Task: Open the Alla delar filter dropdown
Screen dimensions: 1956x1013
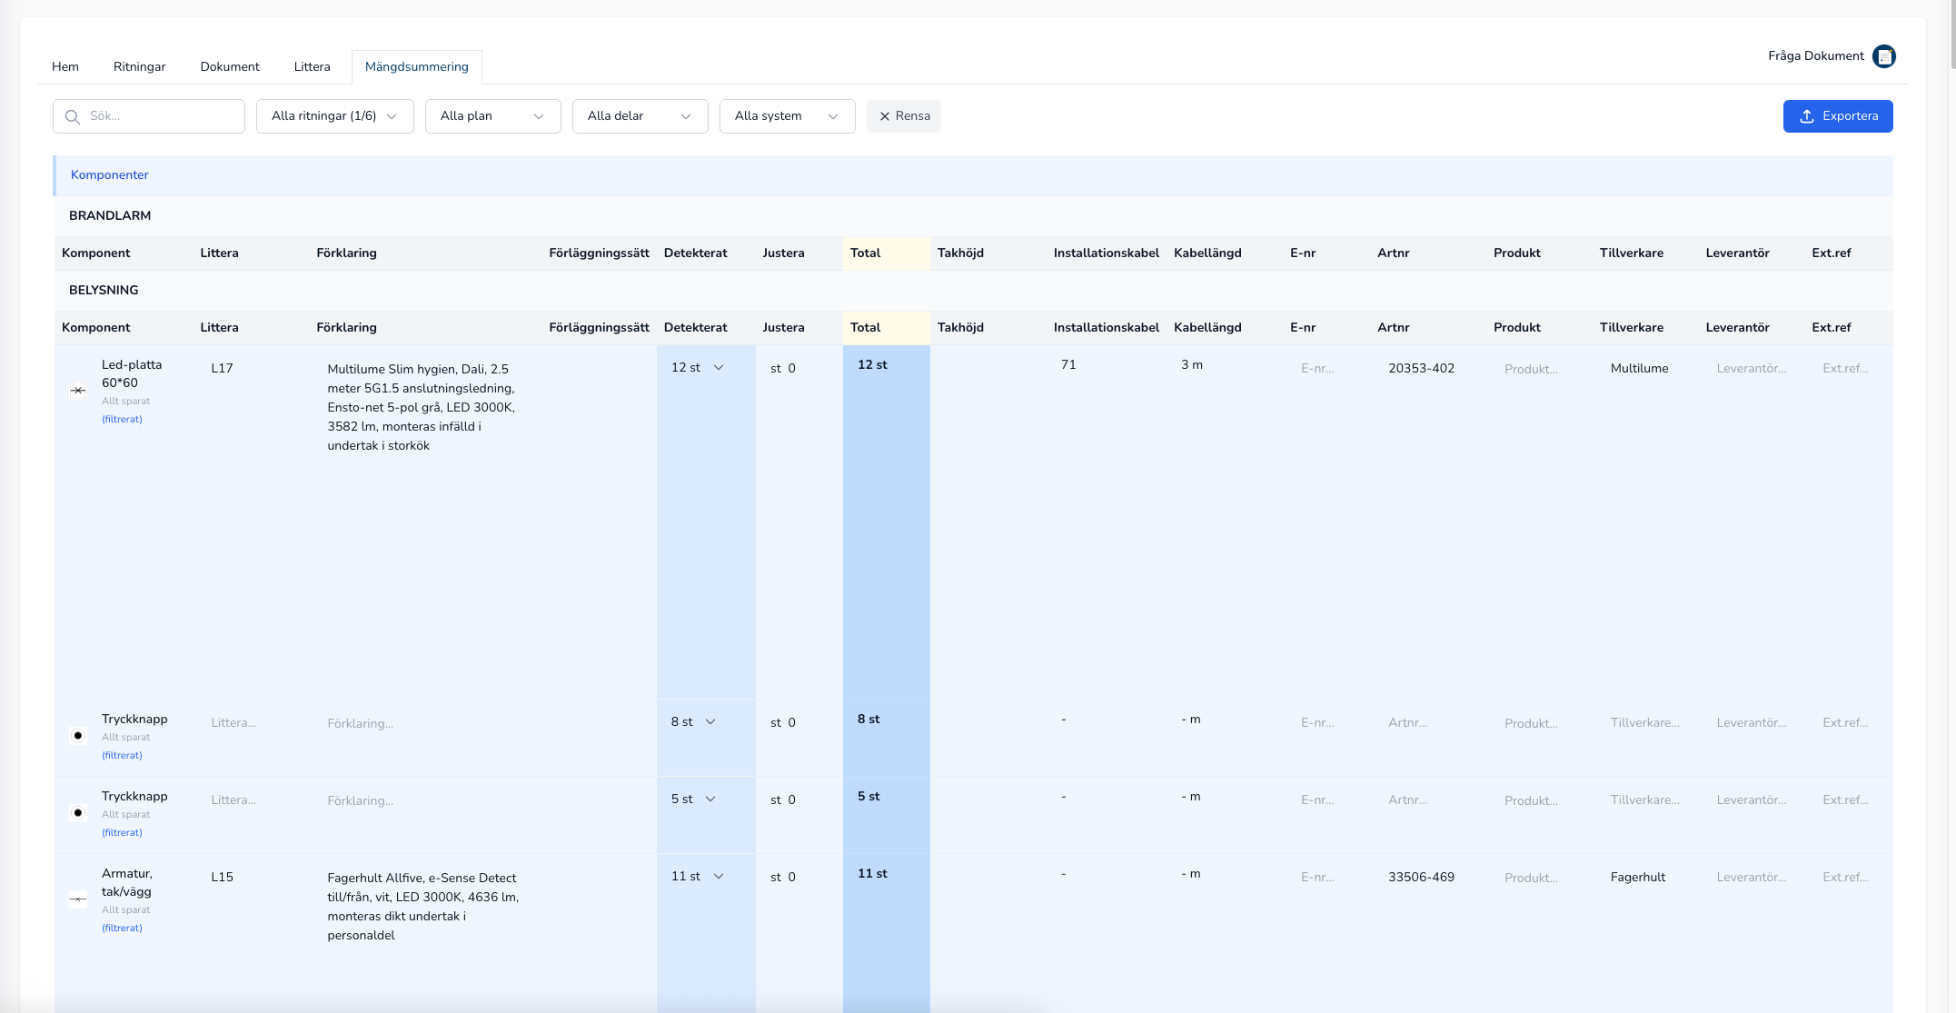Action: (x=640, y=116)
